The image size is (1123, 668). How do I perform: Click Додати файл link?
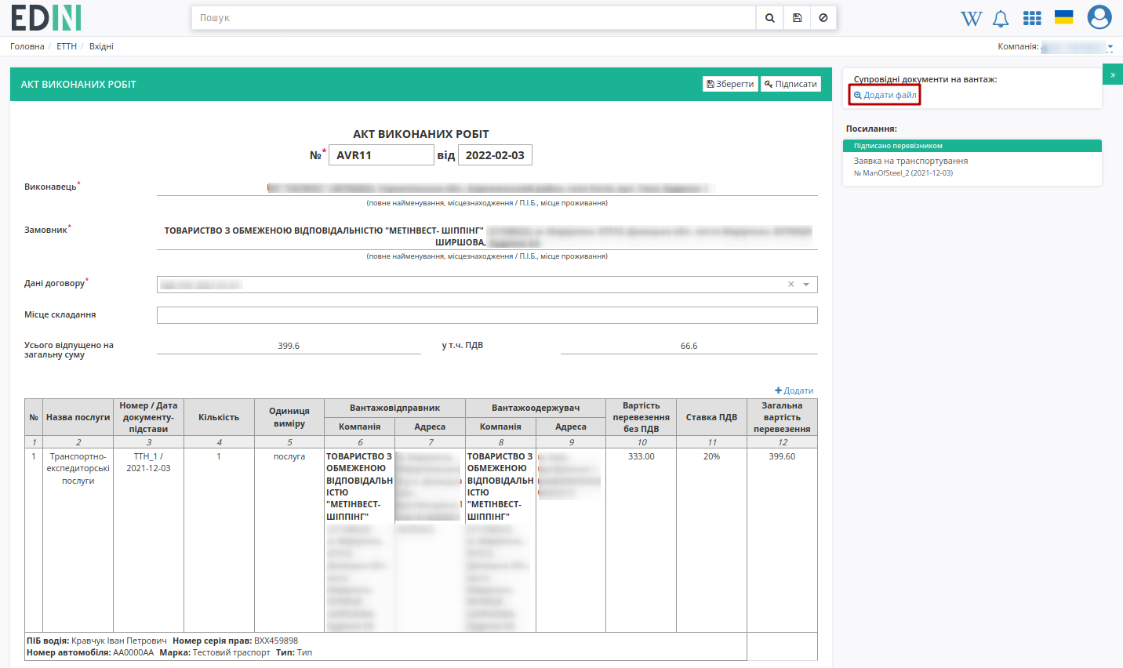pyautogui.click(x=885, y=95)
